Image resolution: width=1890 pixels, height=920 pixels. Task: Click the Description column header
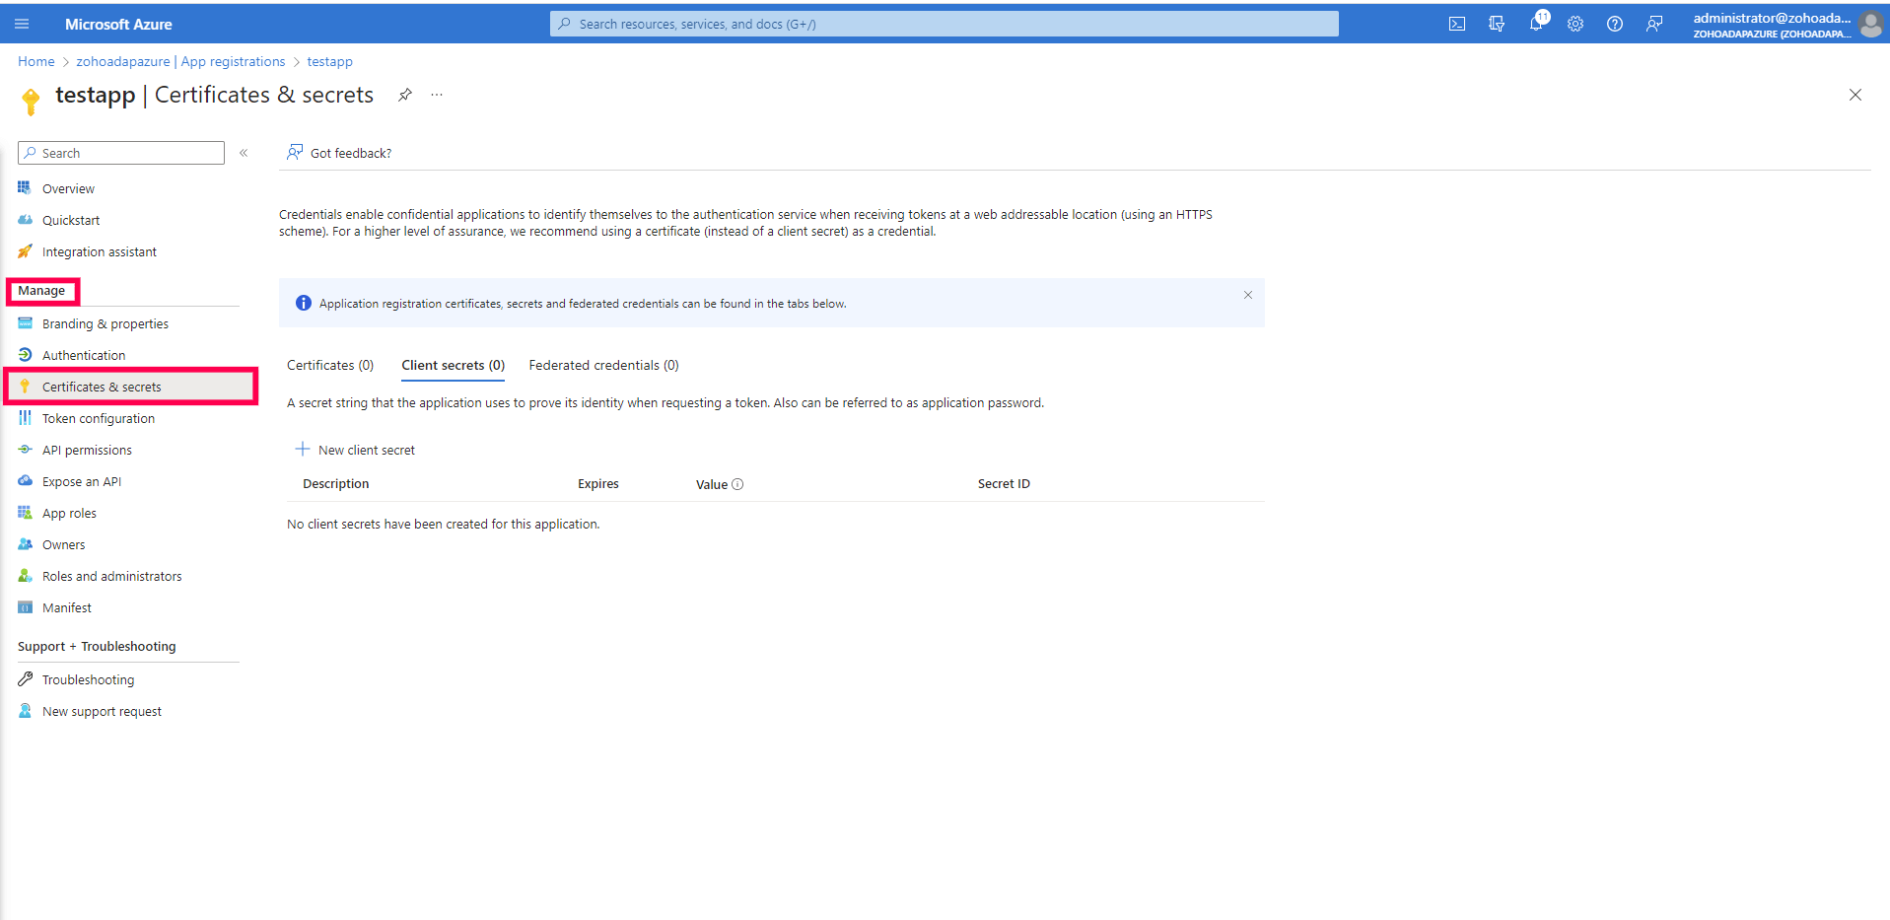[x=336, y=484]
